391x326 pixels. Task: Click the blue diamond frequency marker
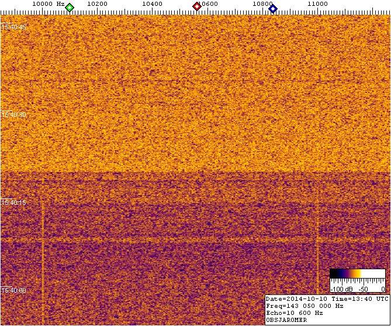[x=273, y=9]
